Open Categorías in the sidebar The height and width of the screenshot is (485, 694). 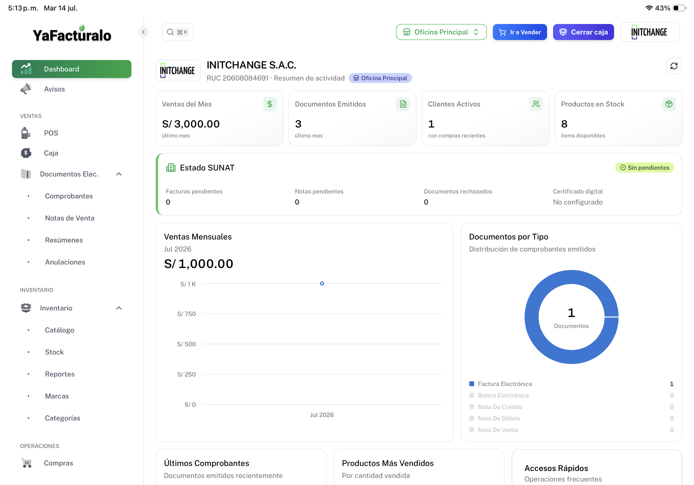click(62, 418)
